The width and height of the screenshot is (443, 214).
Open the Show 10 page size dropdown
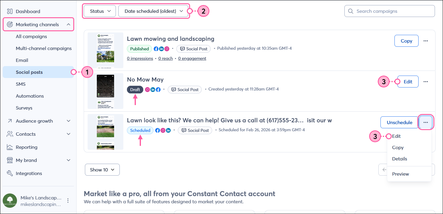tap(102, 170)
